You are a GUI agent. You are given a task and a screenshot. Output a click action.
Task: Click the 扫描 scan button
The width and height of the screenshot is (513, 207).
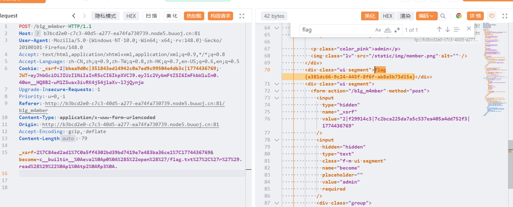coord(151,16)
